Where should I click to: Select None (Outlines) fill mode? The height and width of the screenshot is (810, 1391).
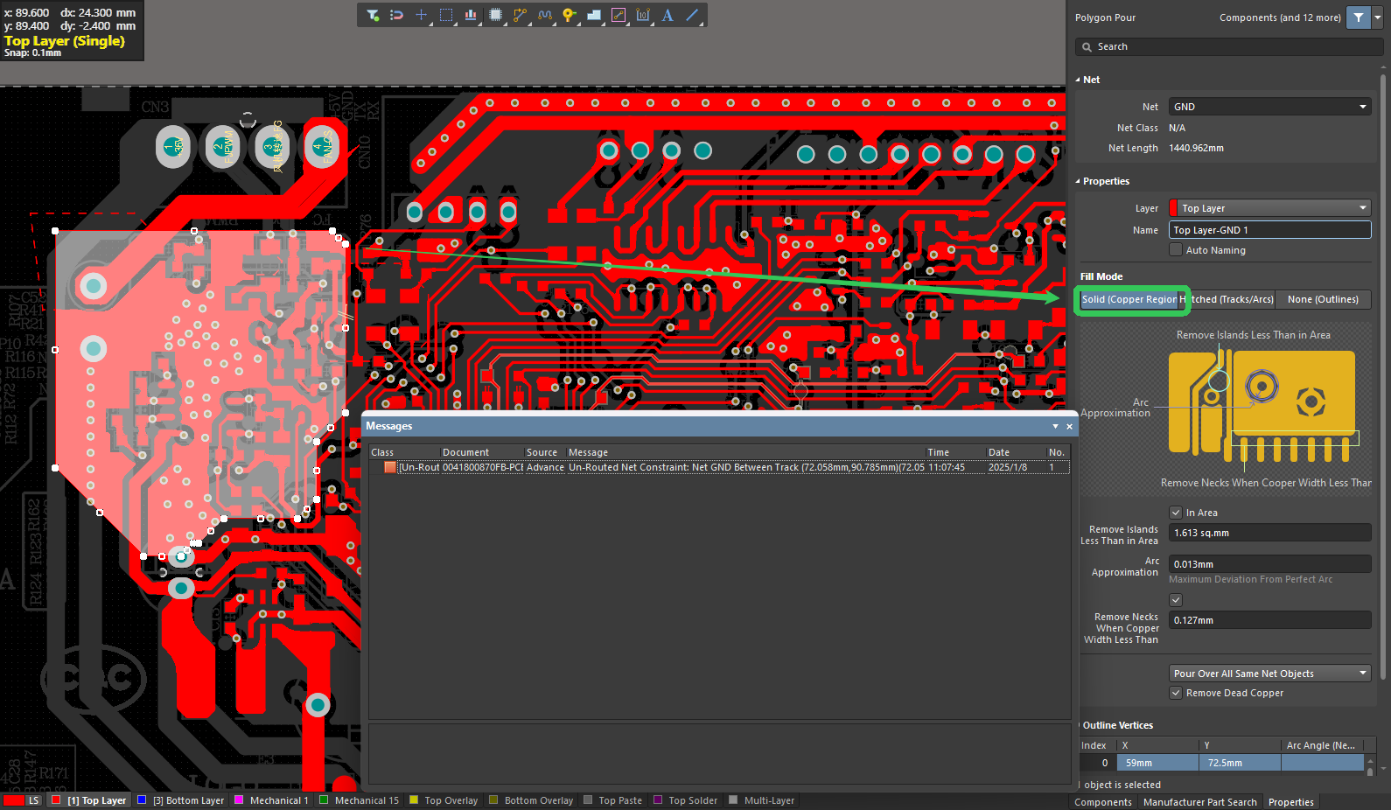click(1323, 300)
